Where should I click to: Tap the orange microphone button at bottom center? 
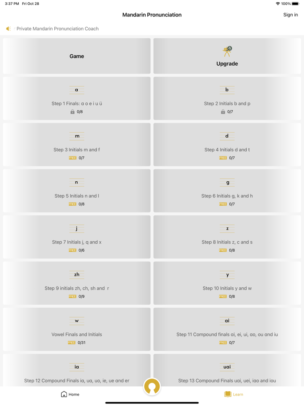[x=152, y=386]
